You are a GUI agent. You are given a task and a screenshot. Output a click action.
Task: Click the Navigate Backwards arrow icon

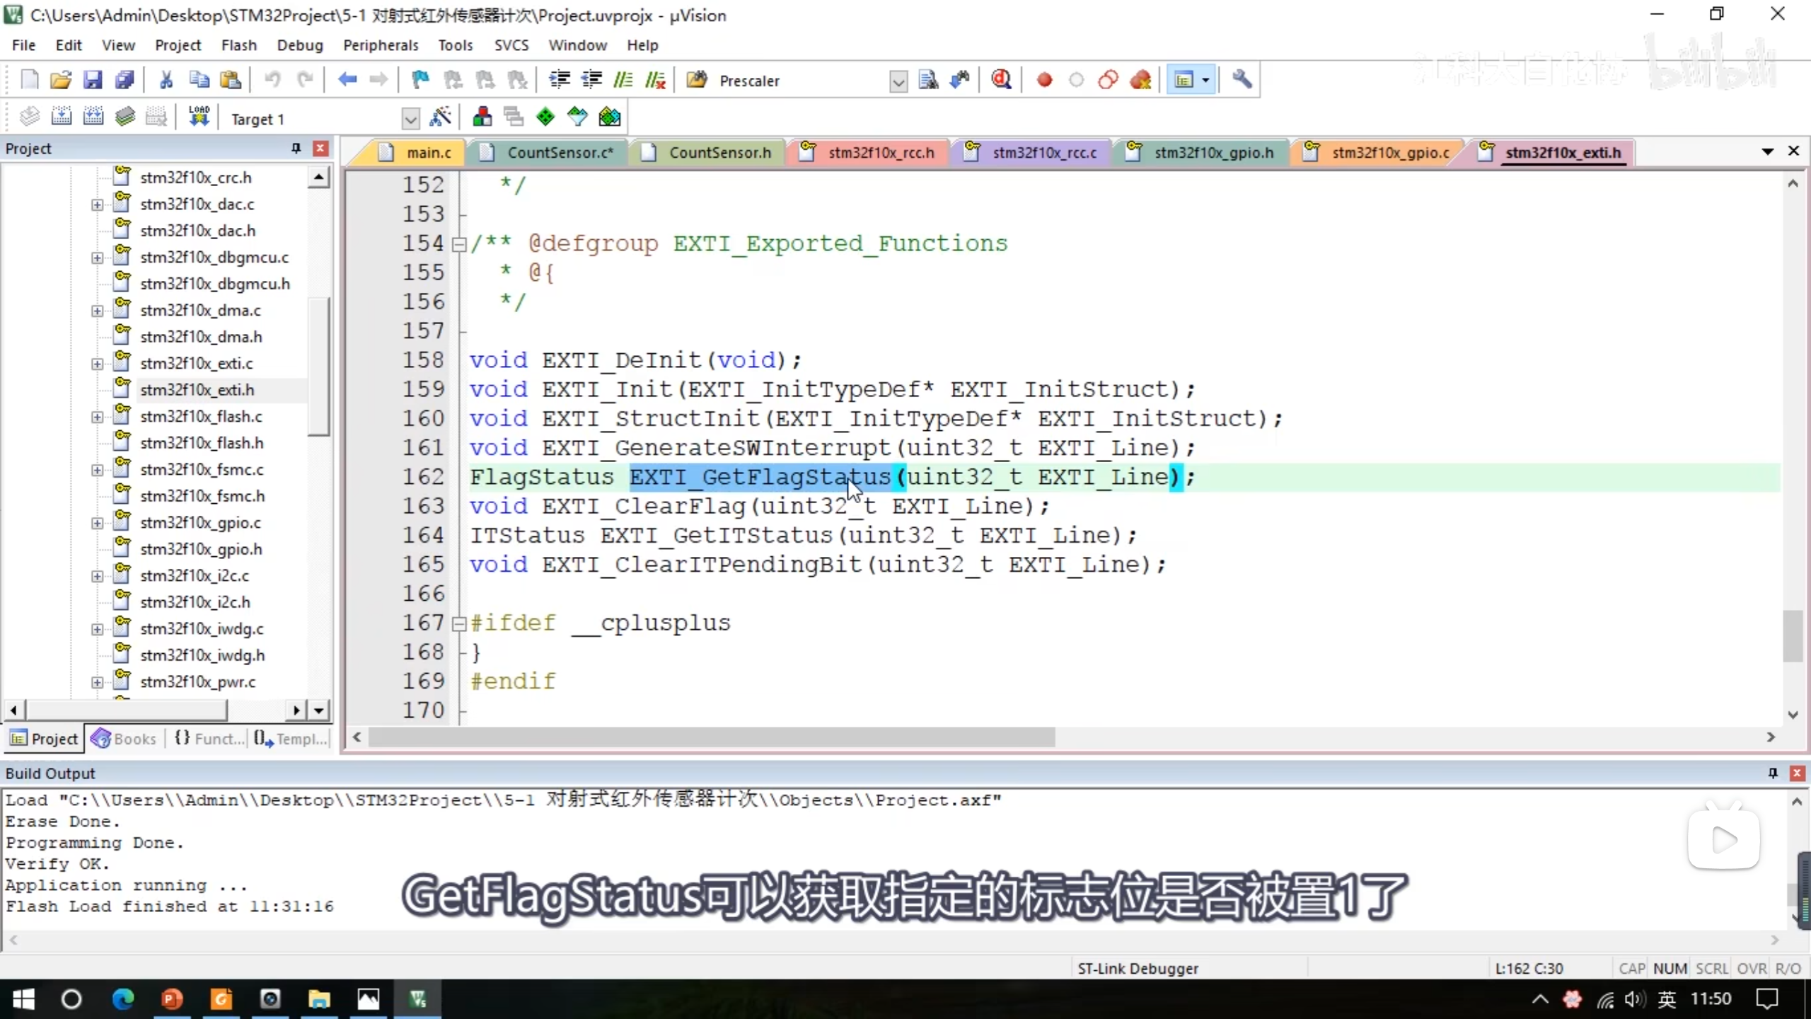(347, 80)
